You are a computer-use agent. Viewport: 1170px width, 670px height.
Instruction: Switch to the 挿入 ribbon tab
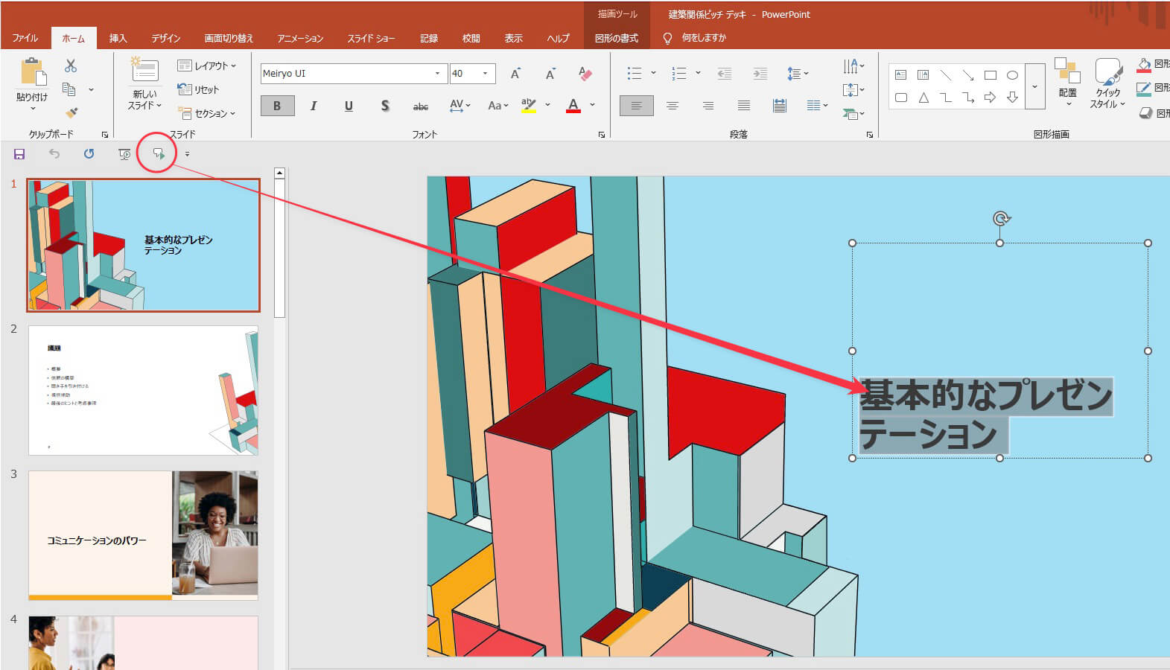118,38
